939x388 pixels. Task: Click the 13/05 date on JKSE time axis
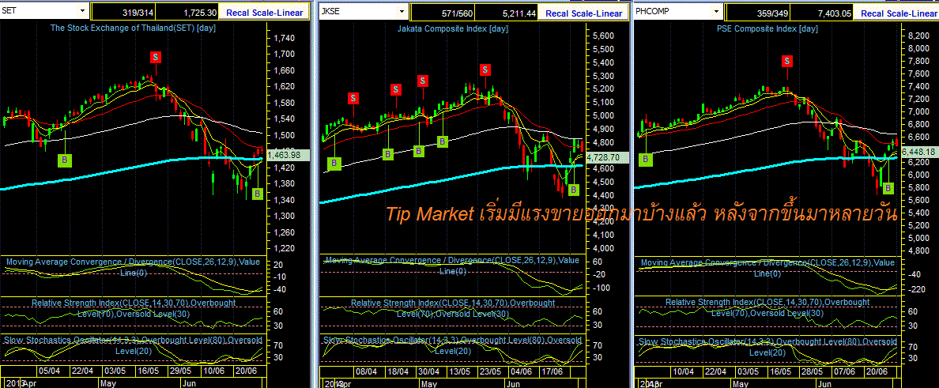click(x=459, y=371)
